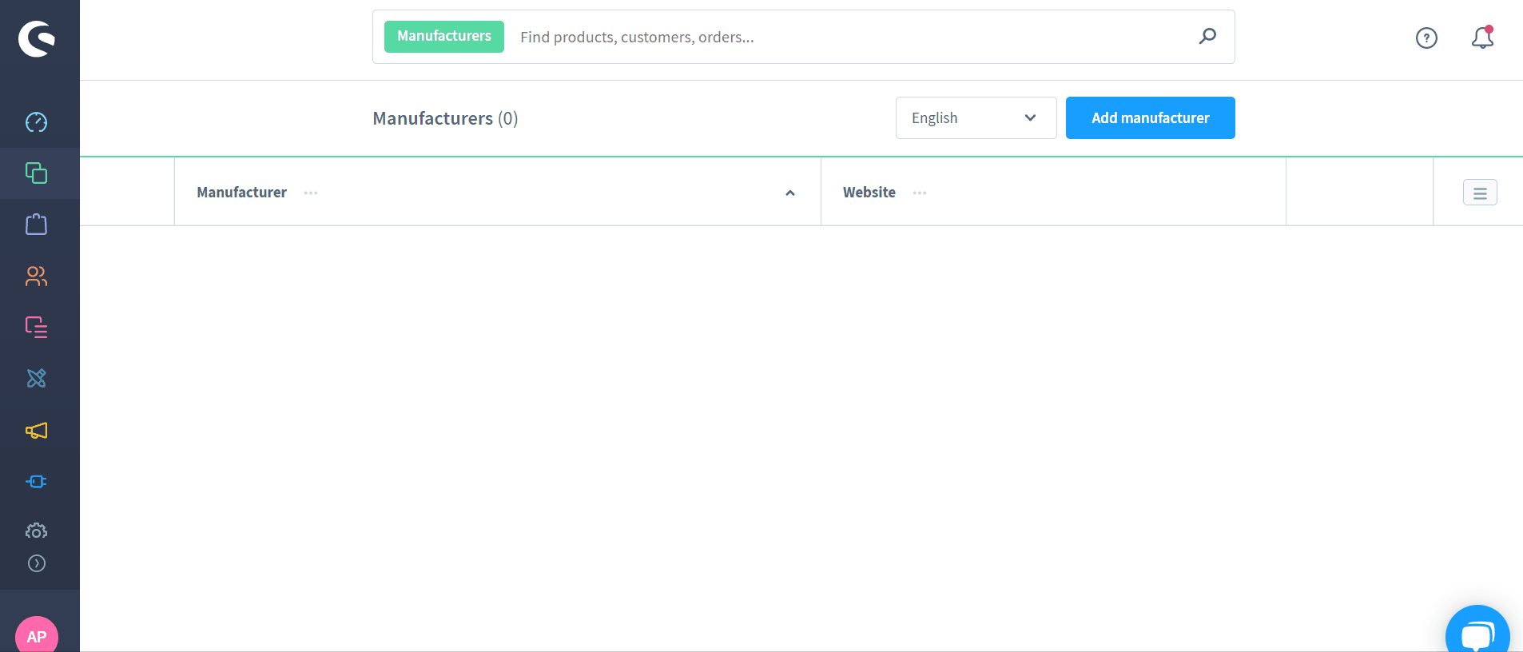Toggle Manufacturer column sort arrow
1523x652 pixels.
[789, 193]
